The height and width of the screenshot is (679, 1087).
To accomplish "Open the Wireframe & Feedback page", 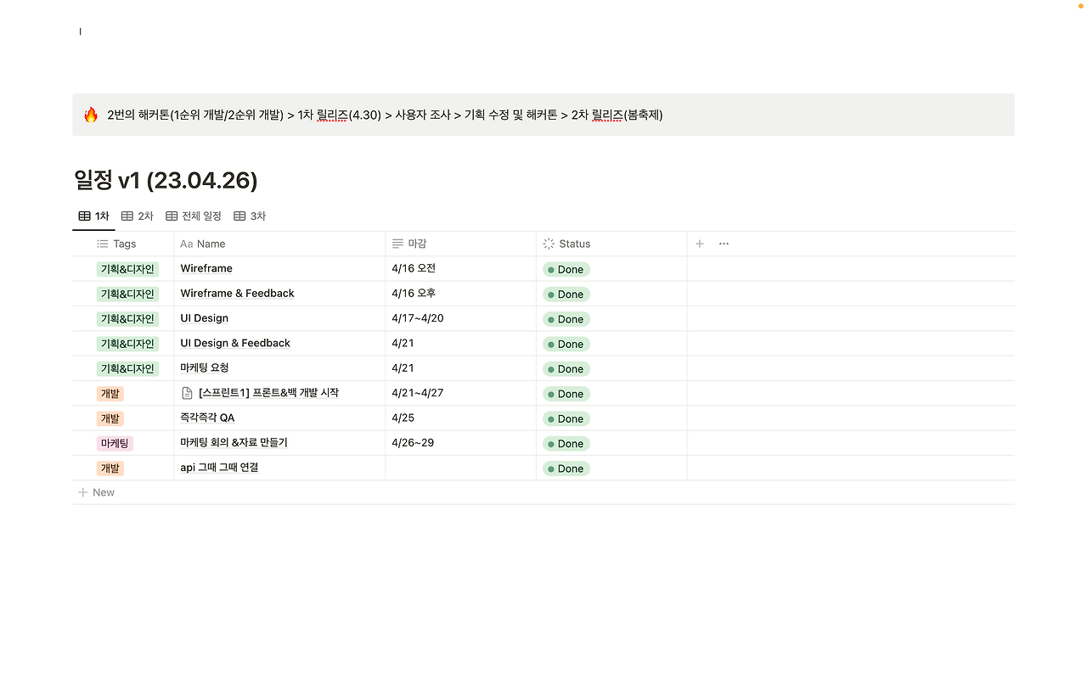I will pyautogui.click(x=237, y=294).
